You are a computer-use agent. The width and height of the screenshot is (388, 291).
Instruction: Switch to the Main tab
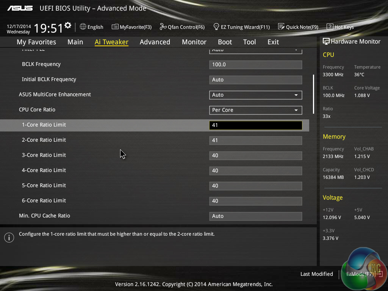coord(75,42)
